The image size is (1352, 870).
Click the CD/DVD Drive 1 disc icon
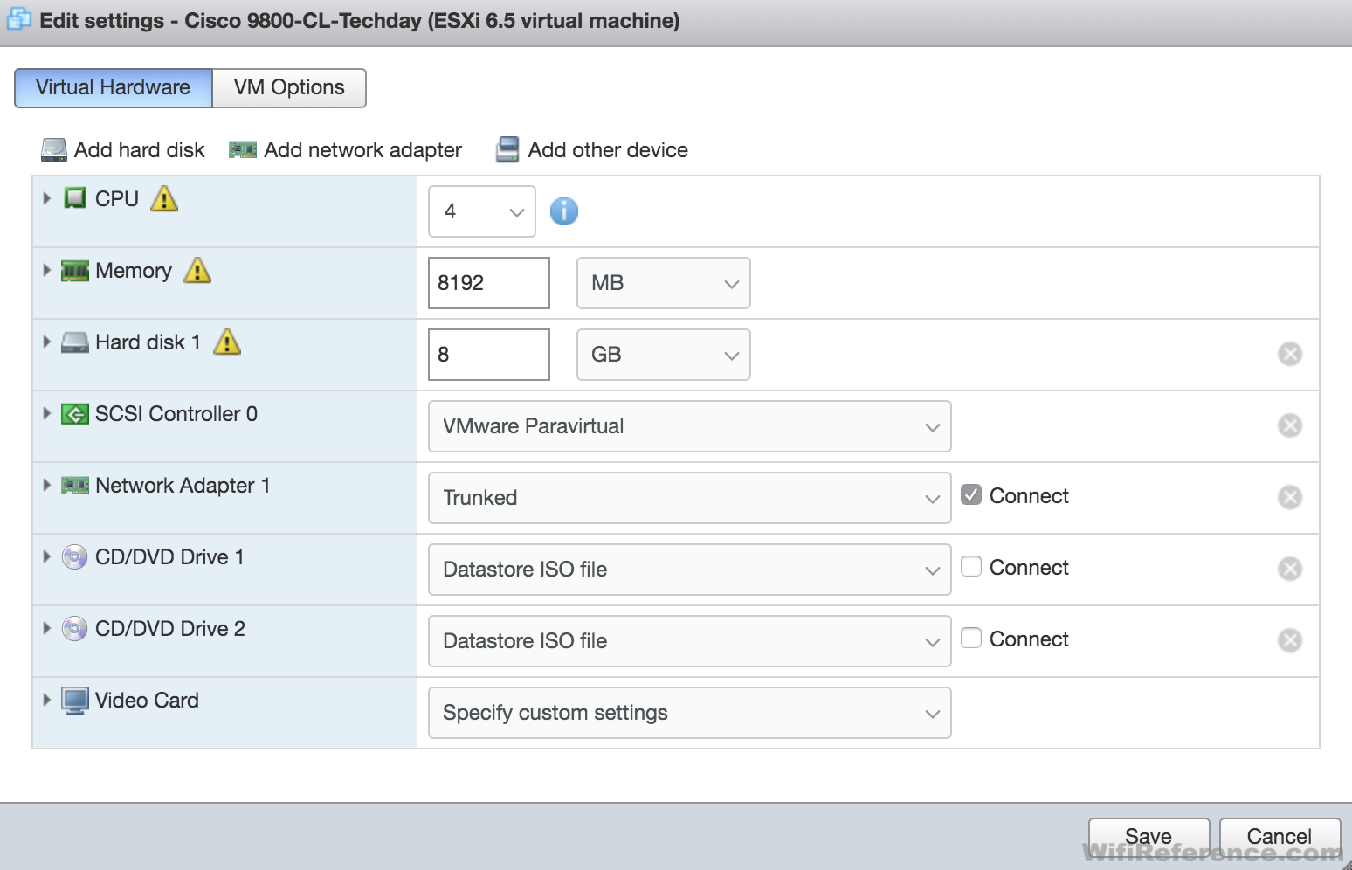tap(75, 557)
